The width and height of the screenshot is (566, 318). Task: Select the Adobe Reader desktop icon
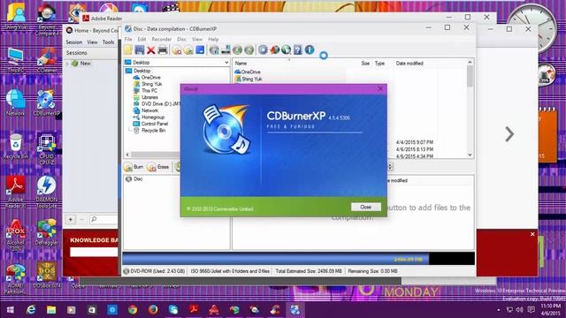pos(15,192)
